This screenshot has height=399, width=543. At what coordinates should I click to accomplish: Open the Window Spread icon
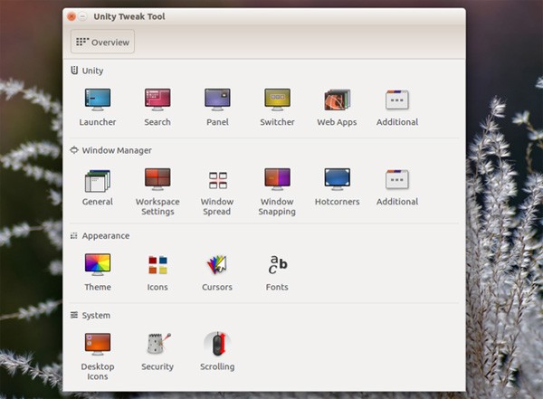coord(218,180)
